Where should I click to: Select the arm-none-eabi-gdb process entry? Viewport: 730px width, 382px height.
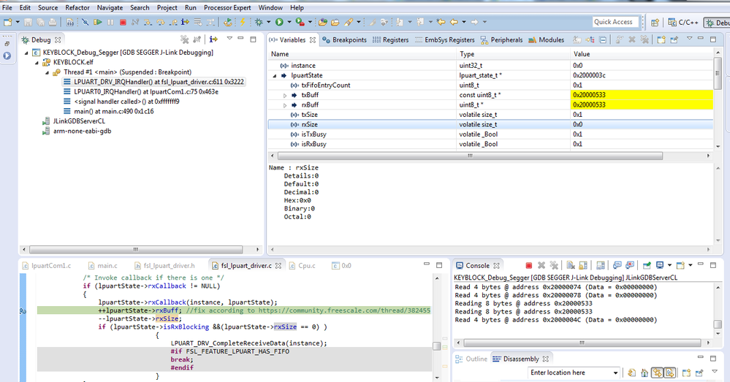(77, 131)
